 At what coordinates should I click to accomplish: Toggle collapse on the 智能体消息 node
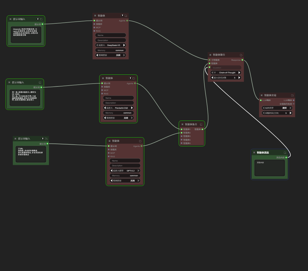[x=254, y=153]
